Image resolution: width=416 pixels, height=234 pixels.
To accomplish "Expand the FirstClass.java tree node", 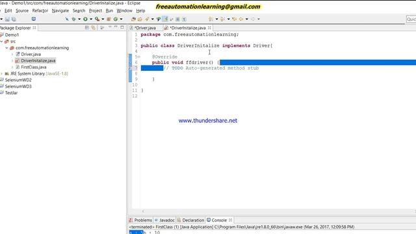I will [12, 67].
